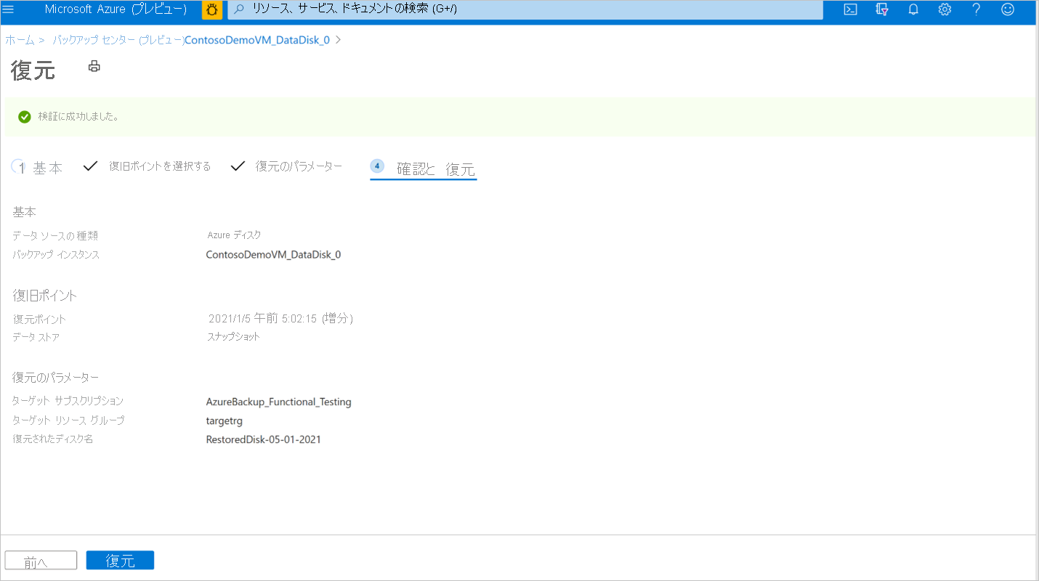Switch to the 基本 step tab
1039x581 pixels.
coord(38,168)
